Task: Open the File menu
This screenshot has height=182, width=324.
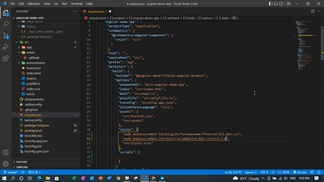Action: [12, 4]
